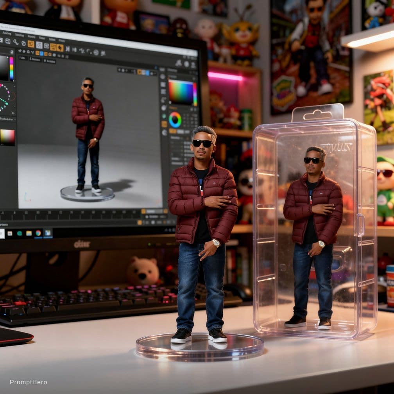The width and height of the screenshot is (394, 394).
Task: Click the orange marker at the timeline's right end
Action: (143, 211)
